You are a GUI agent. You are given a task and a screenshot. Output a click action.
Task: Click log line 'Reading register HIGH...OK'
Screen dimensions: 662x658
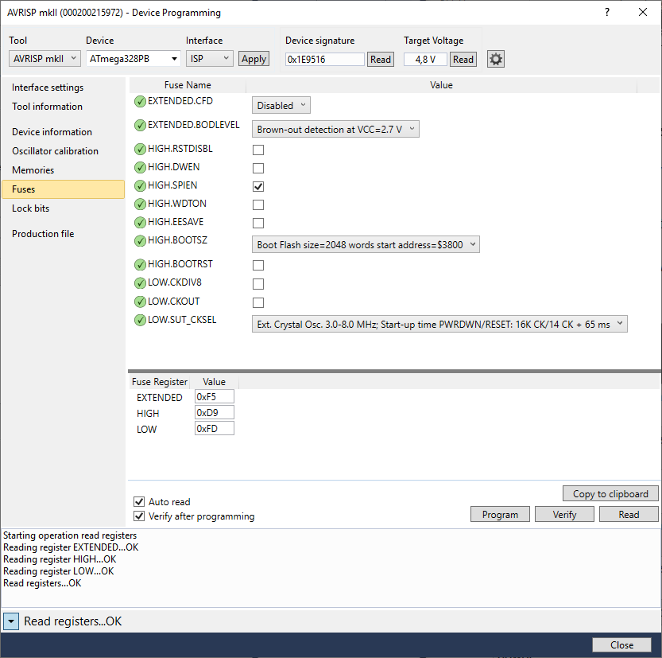coord(60,559)
